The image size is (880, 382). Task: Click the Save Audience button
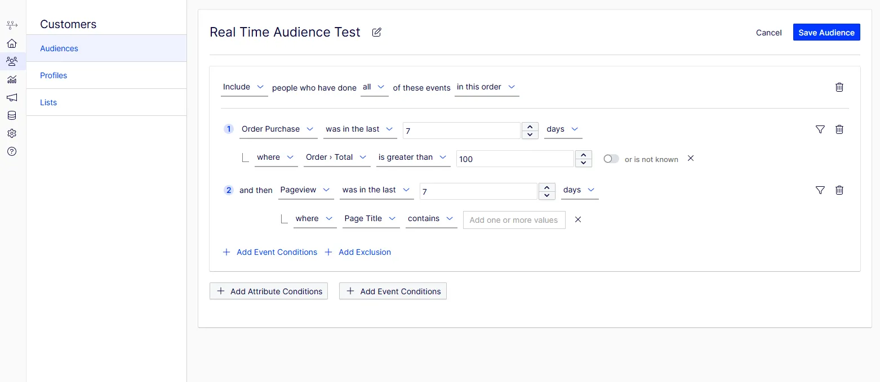pyautogui.click(x=826, y=32)
